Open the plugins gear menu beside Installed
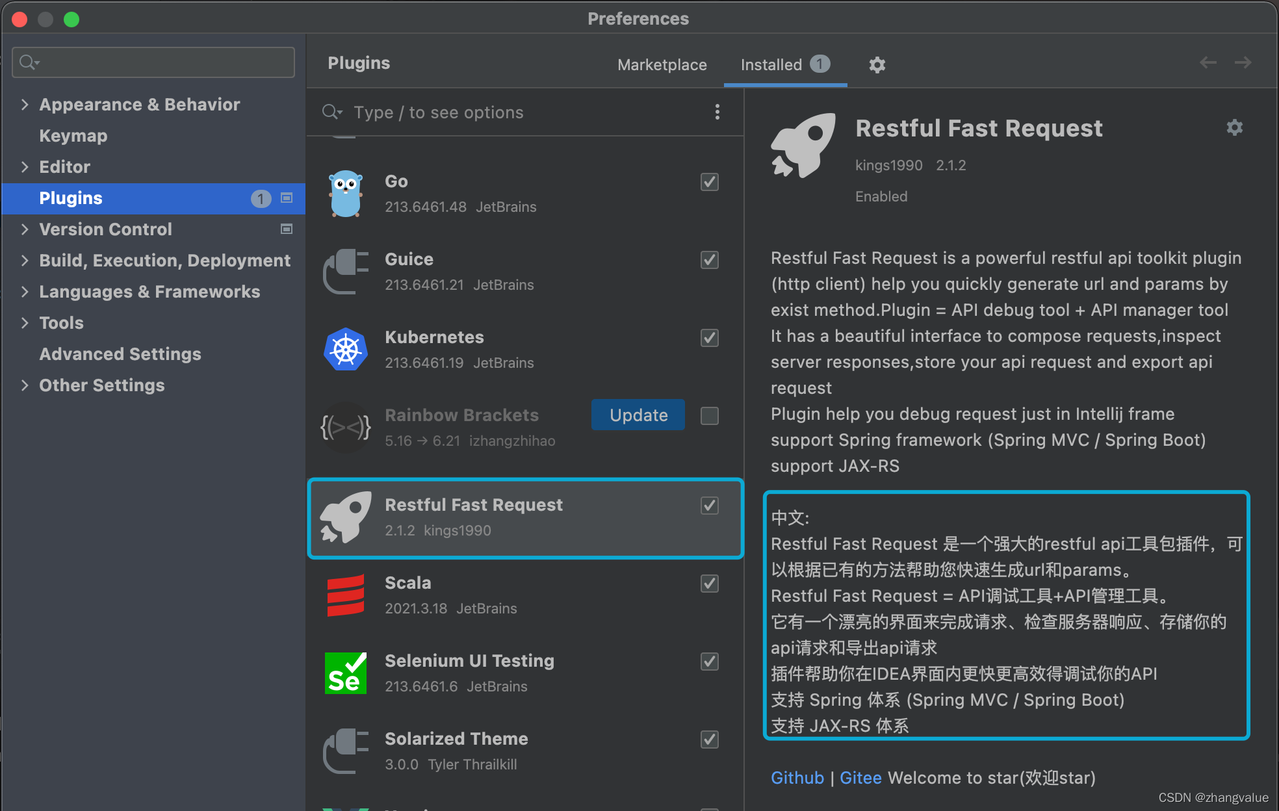The image size is (1279, 811). [x=877, y=64]
